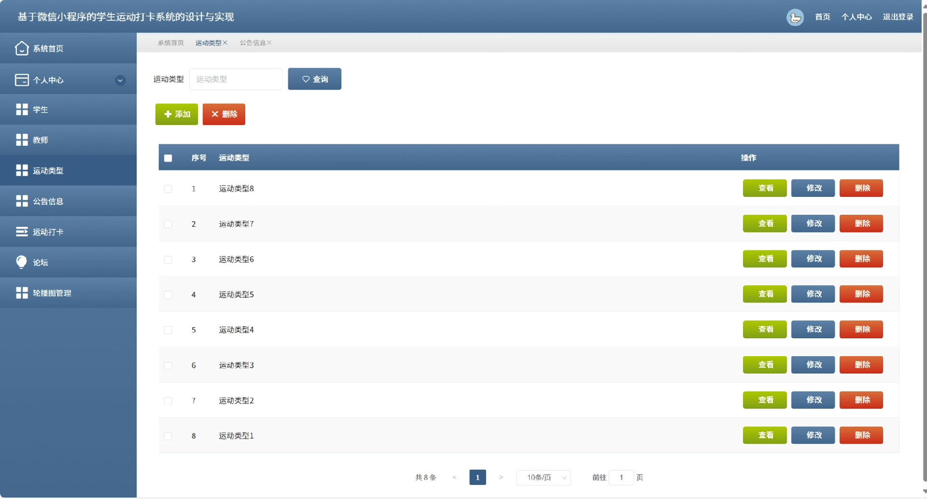Check the box for 运动类型1 row
This screenshot has width=927, height=499.
pos(168,436)
